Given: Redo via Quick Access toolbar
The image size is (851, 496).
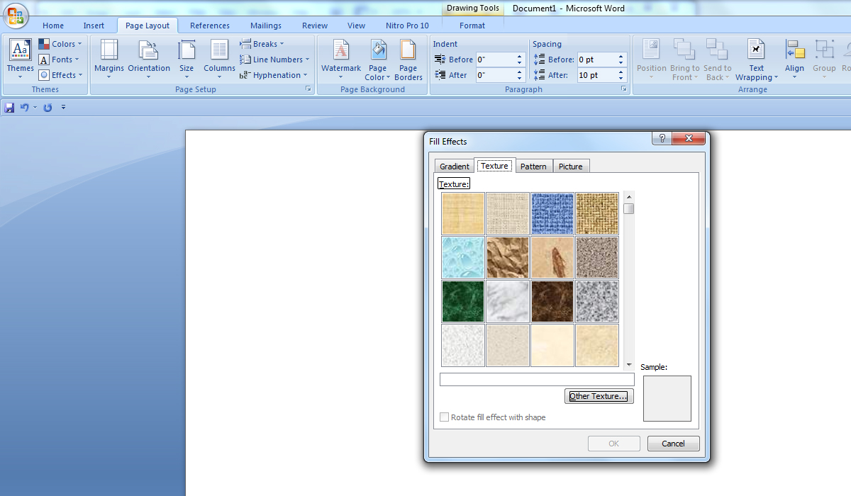Looking at the screenshot, I should click(48, 108).
